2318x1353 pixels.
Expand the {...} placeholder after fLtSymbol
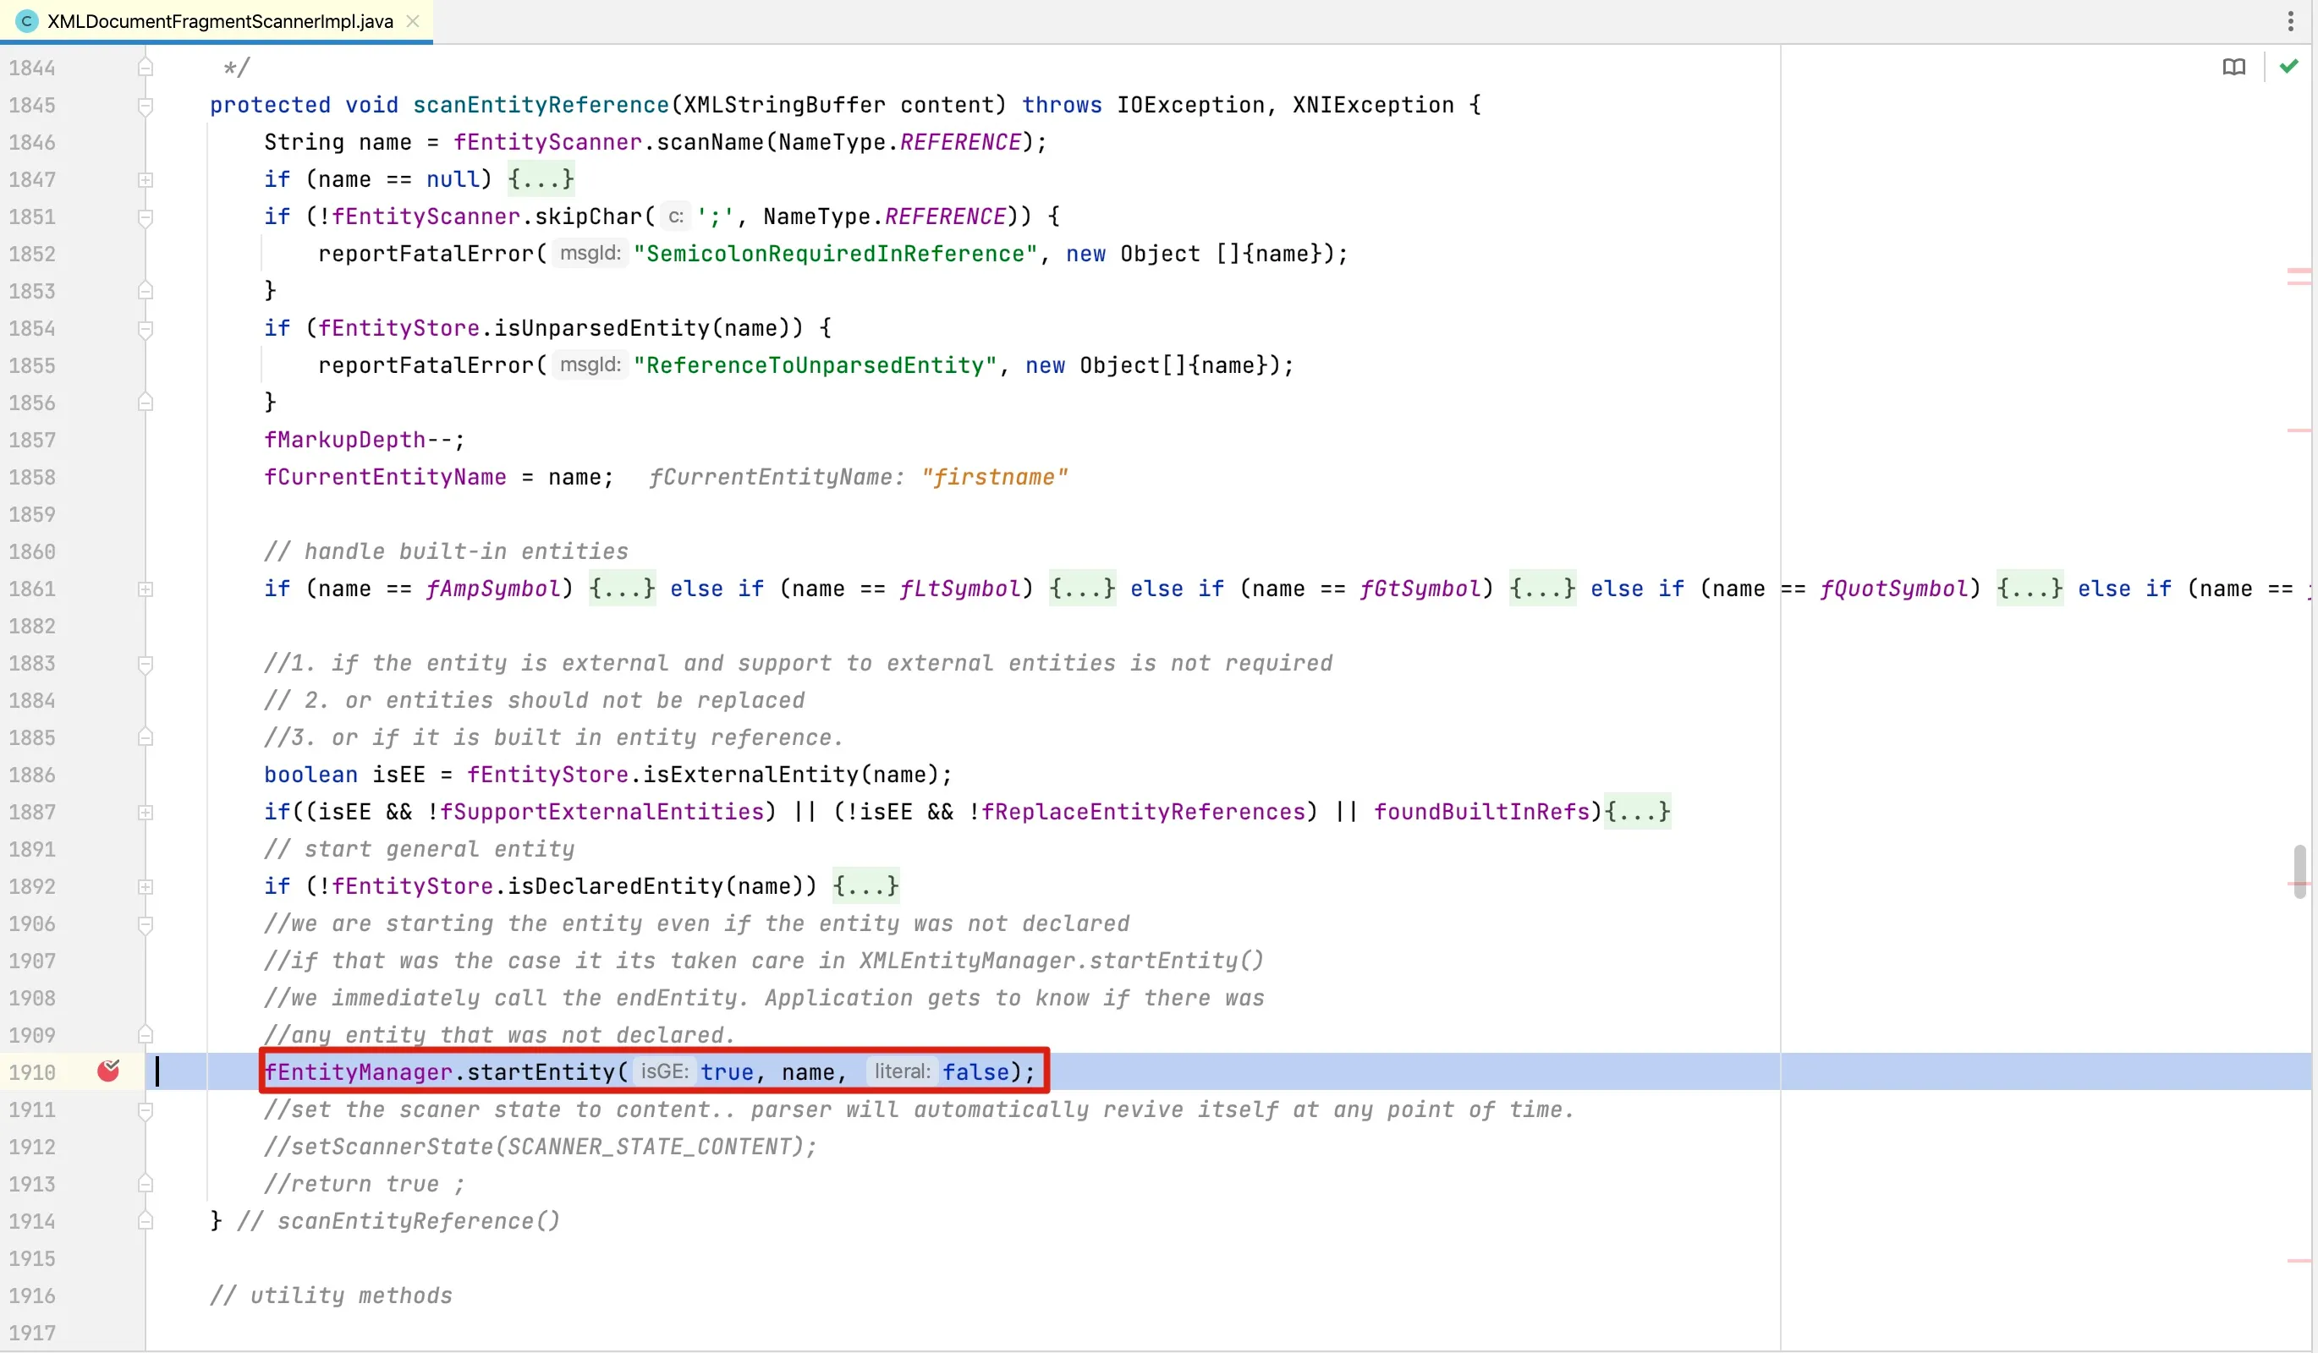(x=1083, y=589)
